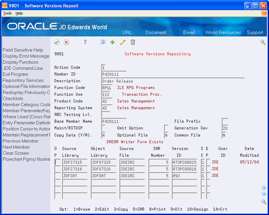Image resolution: width=269 pixels, height=215 pixels.
Task: Click Version ID cell A93
Action: point(184,176)
